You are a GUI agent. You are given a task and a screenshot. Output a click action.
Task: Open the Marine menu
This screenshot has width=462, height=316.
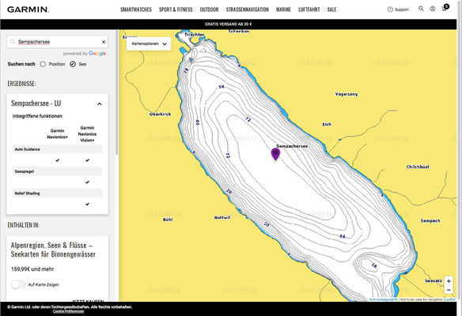[283, 9]
